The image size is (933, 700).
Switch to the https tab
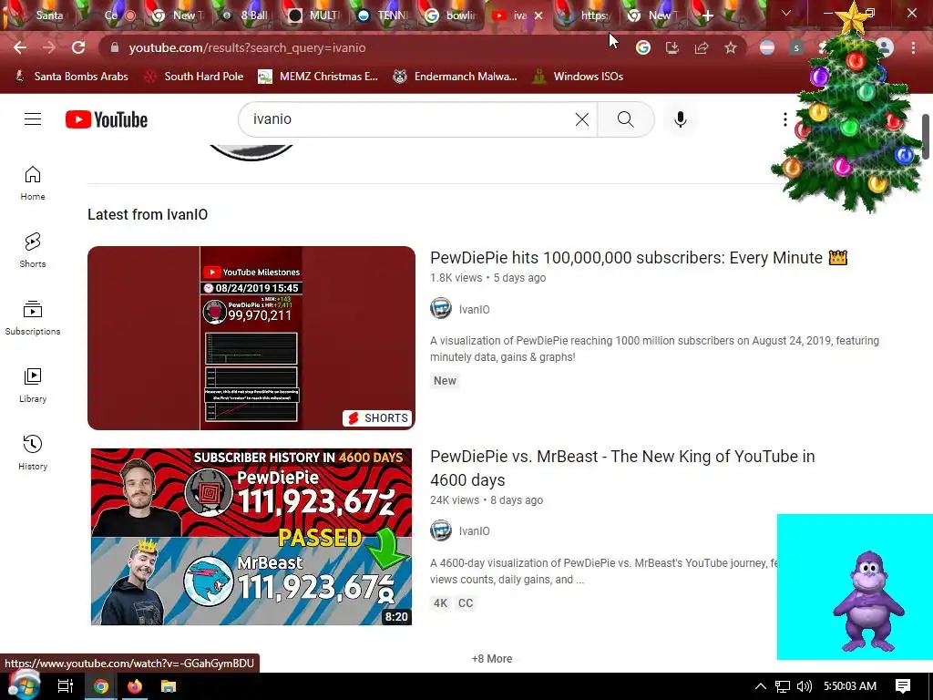587,15
